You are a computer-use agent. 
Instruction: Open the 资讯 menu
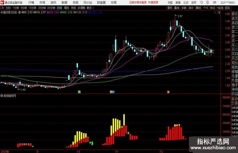click(53, 3)
